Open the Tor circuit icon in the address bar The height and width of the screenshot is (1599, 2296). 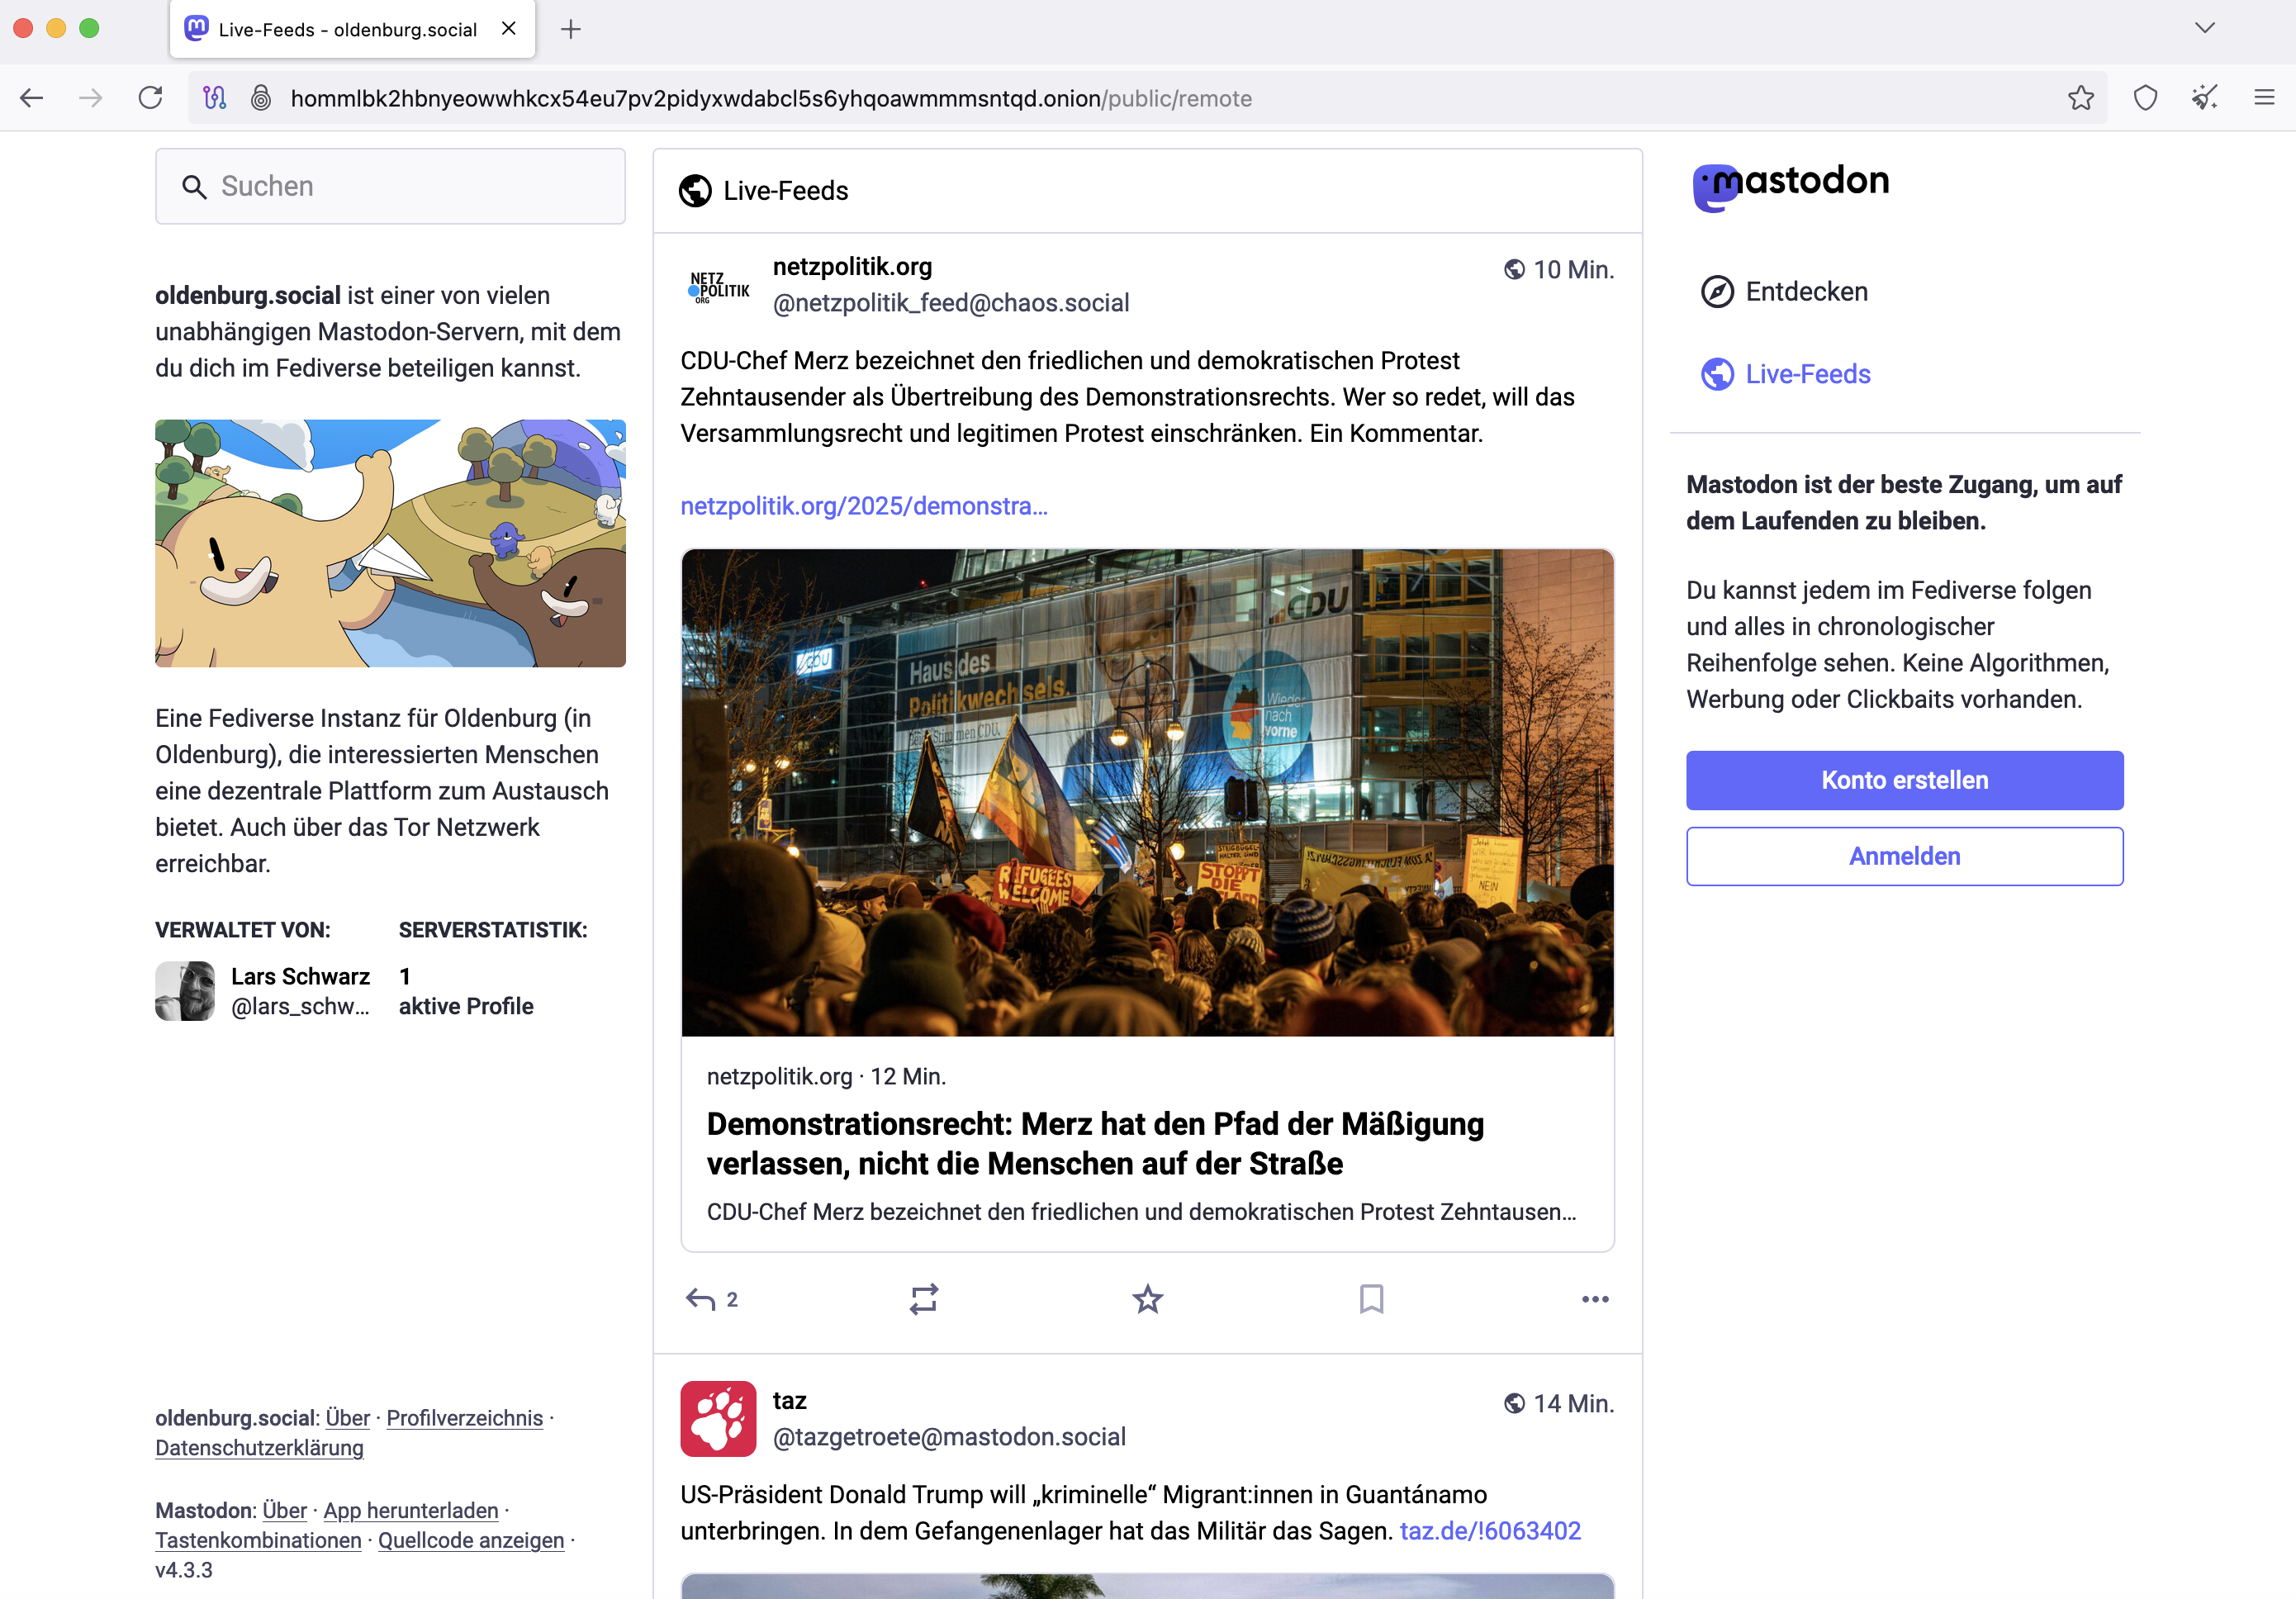pyautogui.click(x=215, y=98)
